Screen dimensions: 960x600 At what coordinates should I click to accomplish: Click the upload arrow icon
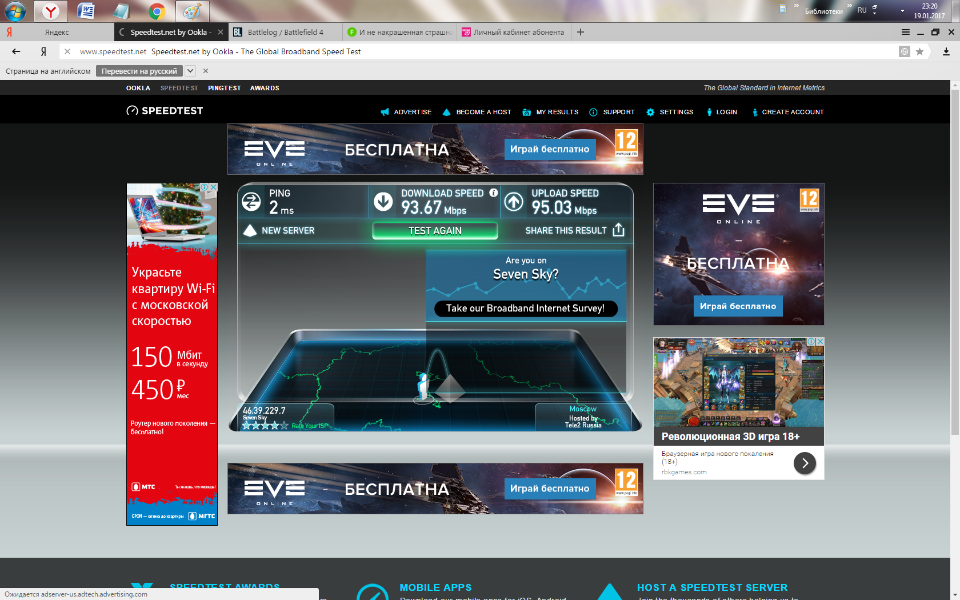coord(514,201)
